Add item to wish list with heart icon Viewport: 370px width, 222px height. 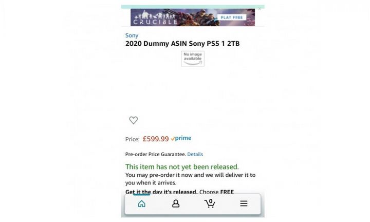coord(133,120)
